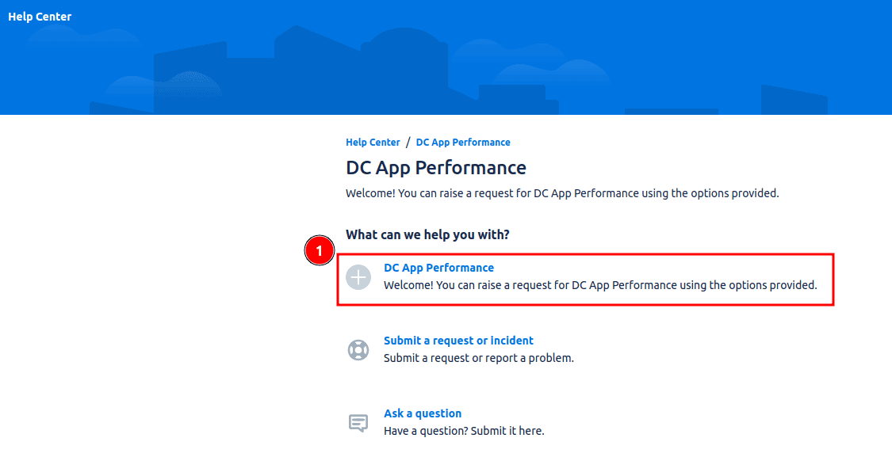
Task: Choose Submit a request or incident
Action: click(x=458, y=341)
